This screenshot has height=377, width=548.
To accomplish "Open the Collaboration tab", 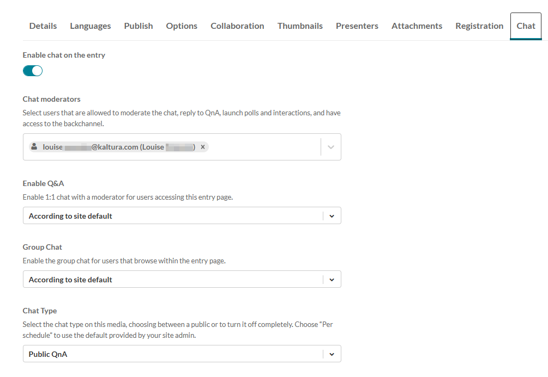I will 237,26.
